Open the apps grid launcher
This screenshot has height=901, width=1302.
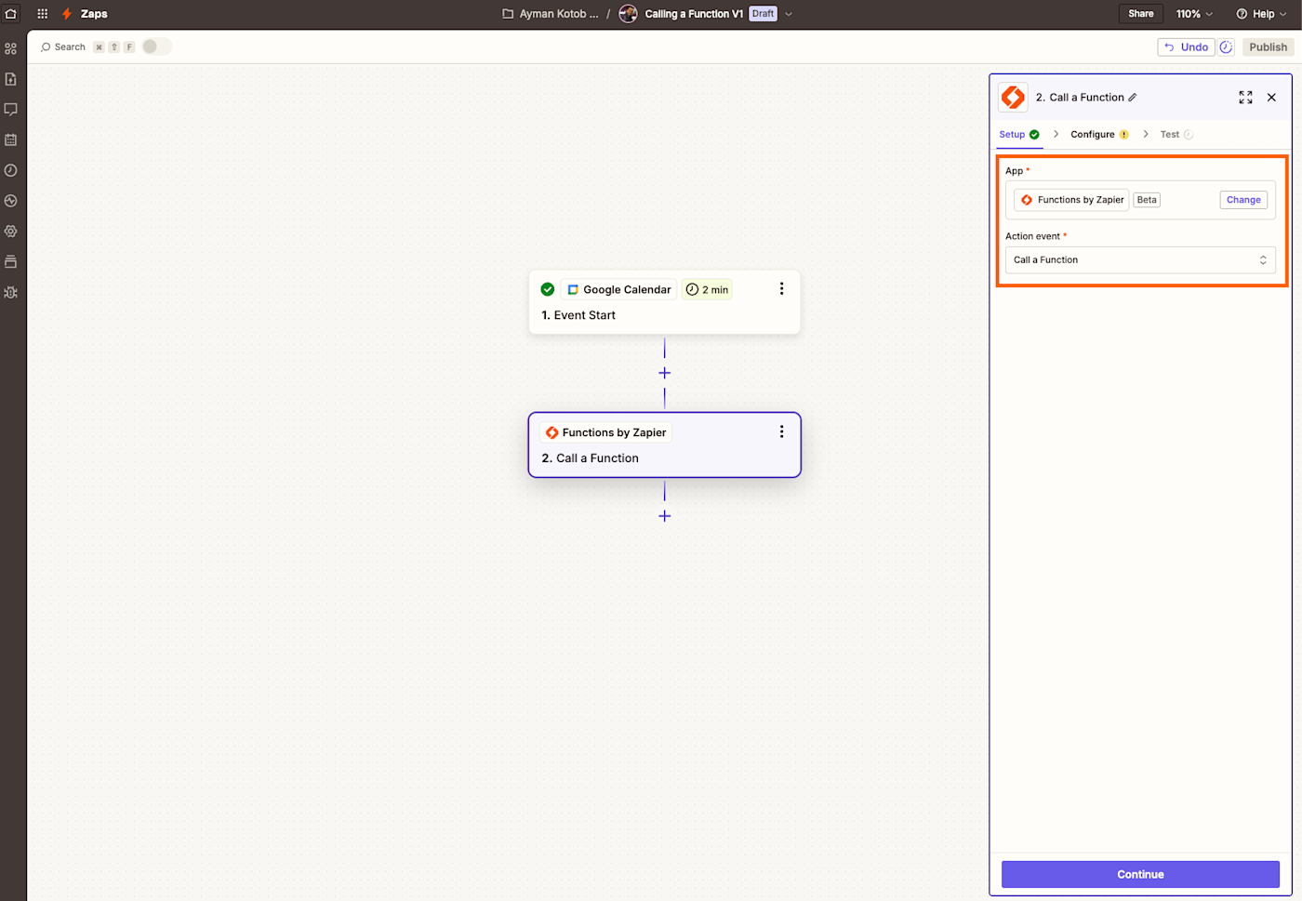click(43, 14)
